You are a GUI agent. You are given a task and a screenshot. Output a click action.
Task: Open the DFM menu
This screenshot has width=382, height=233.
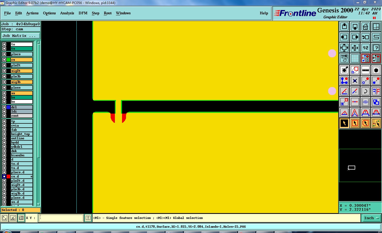click(83, 13)
